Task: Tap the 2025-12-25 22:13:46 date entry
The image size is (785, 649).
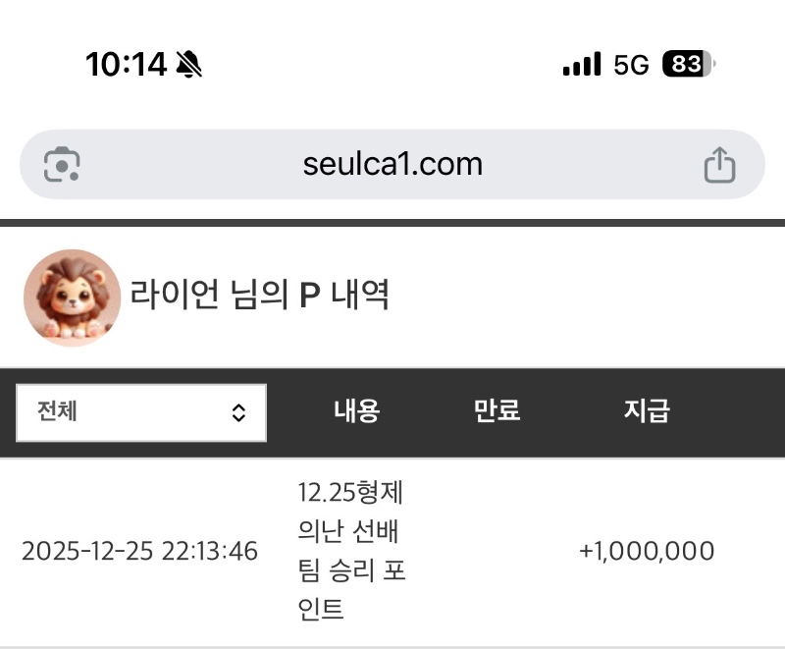Action: tap(139, 551)
